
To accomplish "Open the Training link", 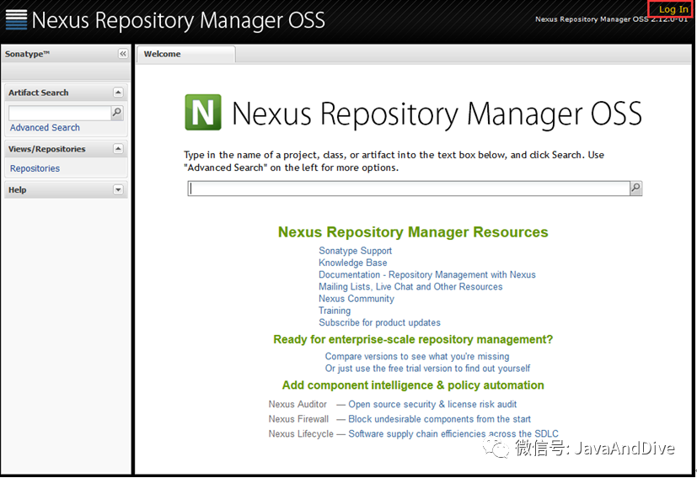I will coord(335,311).
